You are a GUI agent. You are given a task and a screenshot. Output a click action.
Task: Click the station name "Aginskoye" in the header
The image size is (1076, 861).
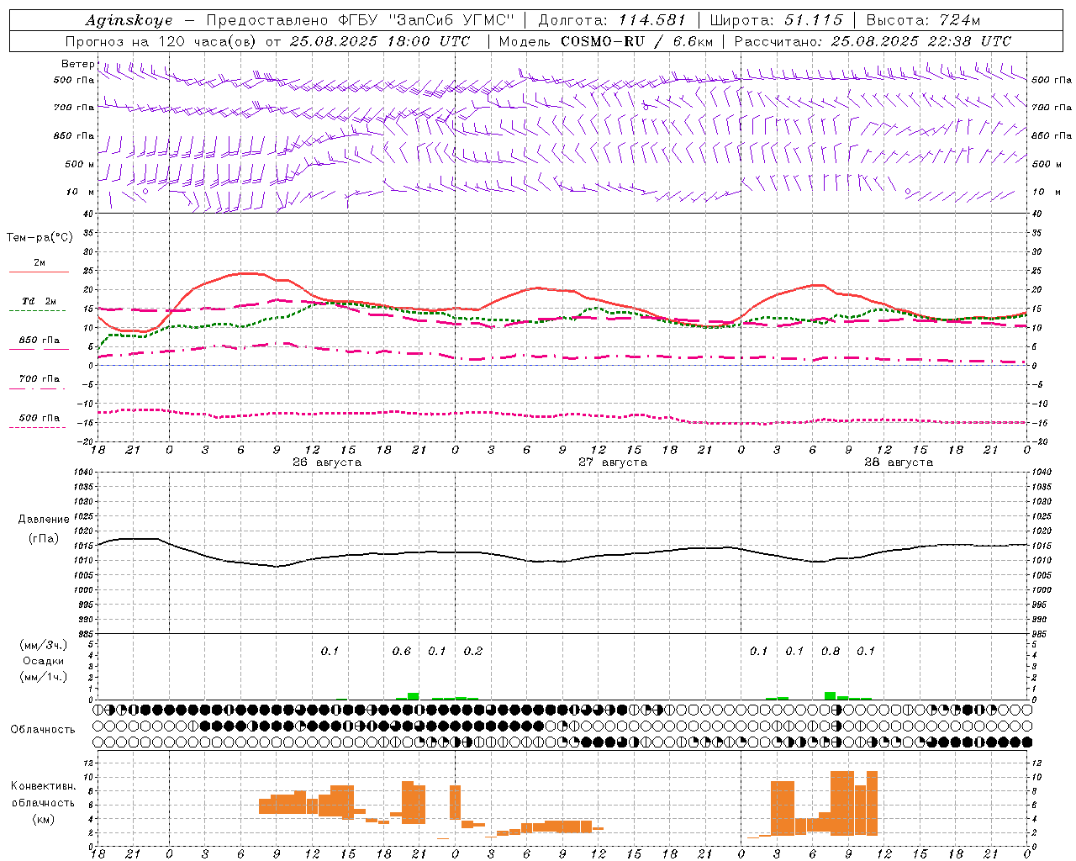click(129, 20)
